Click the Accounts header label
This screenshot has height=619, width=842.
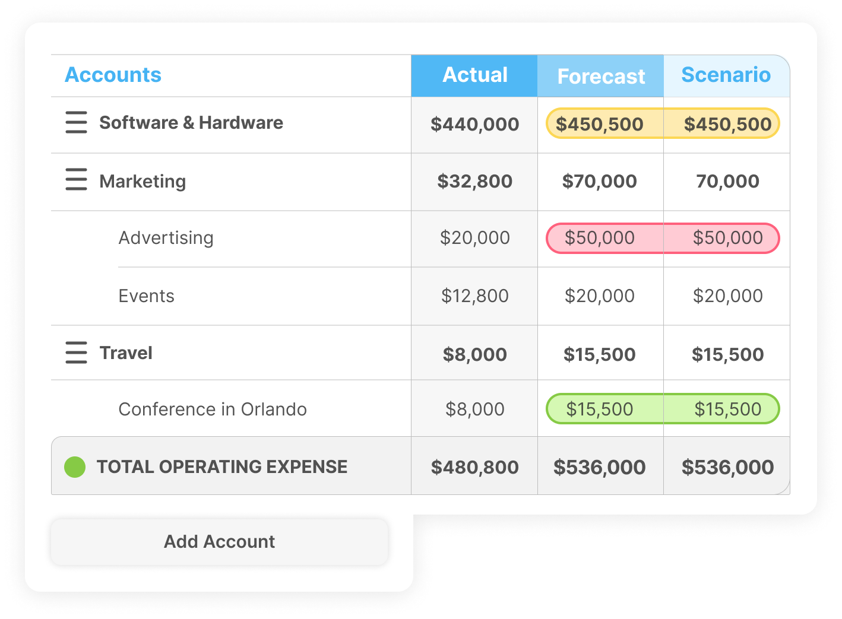(113, 75)
